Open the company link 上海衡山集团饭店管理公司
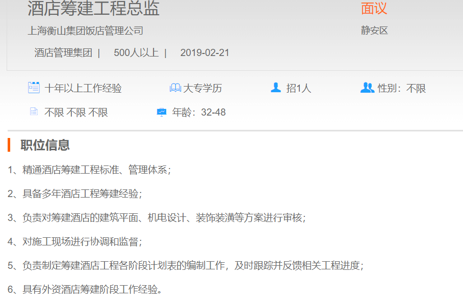 coord(85,31)
